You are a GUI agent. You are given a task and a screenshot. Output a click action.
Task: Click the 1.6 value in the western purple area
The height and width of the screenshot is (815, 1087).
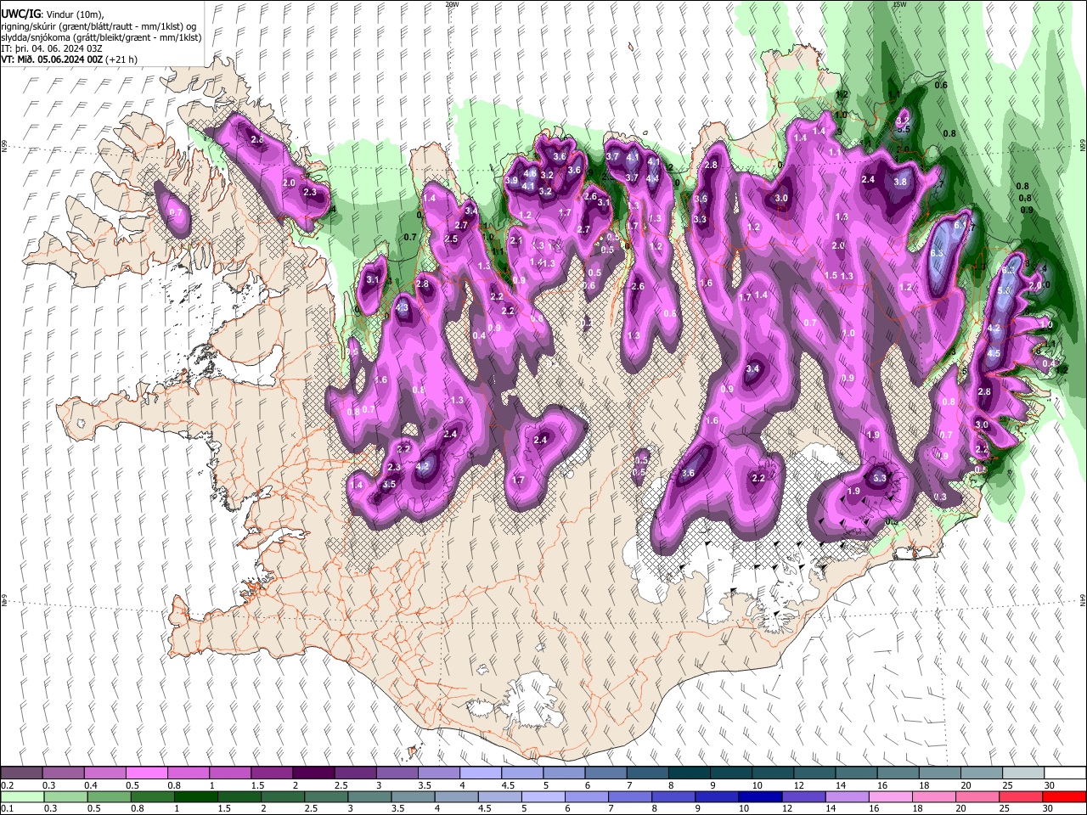tap(381, 380)
